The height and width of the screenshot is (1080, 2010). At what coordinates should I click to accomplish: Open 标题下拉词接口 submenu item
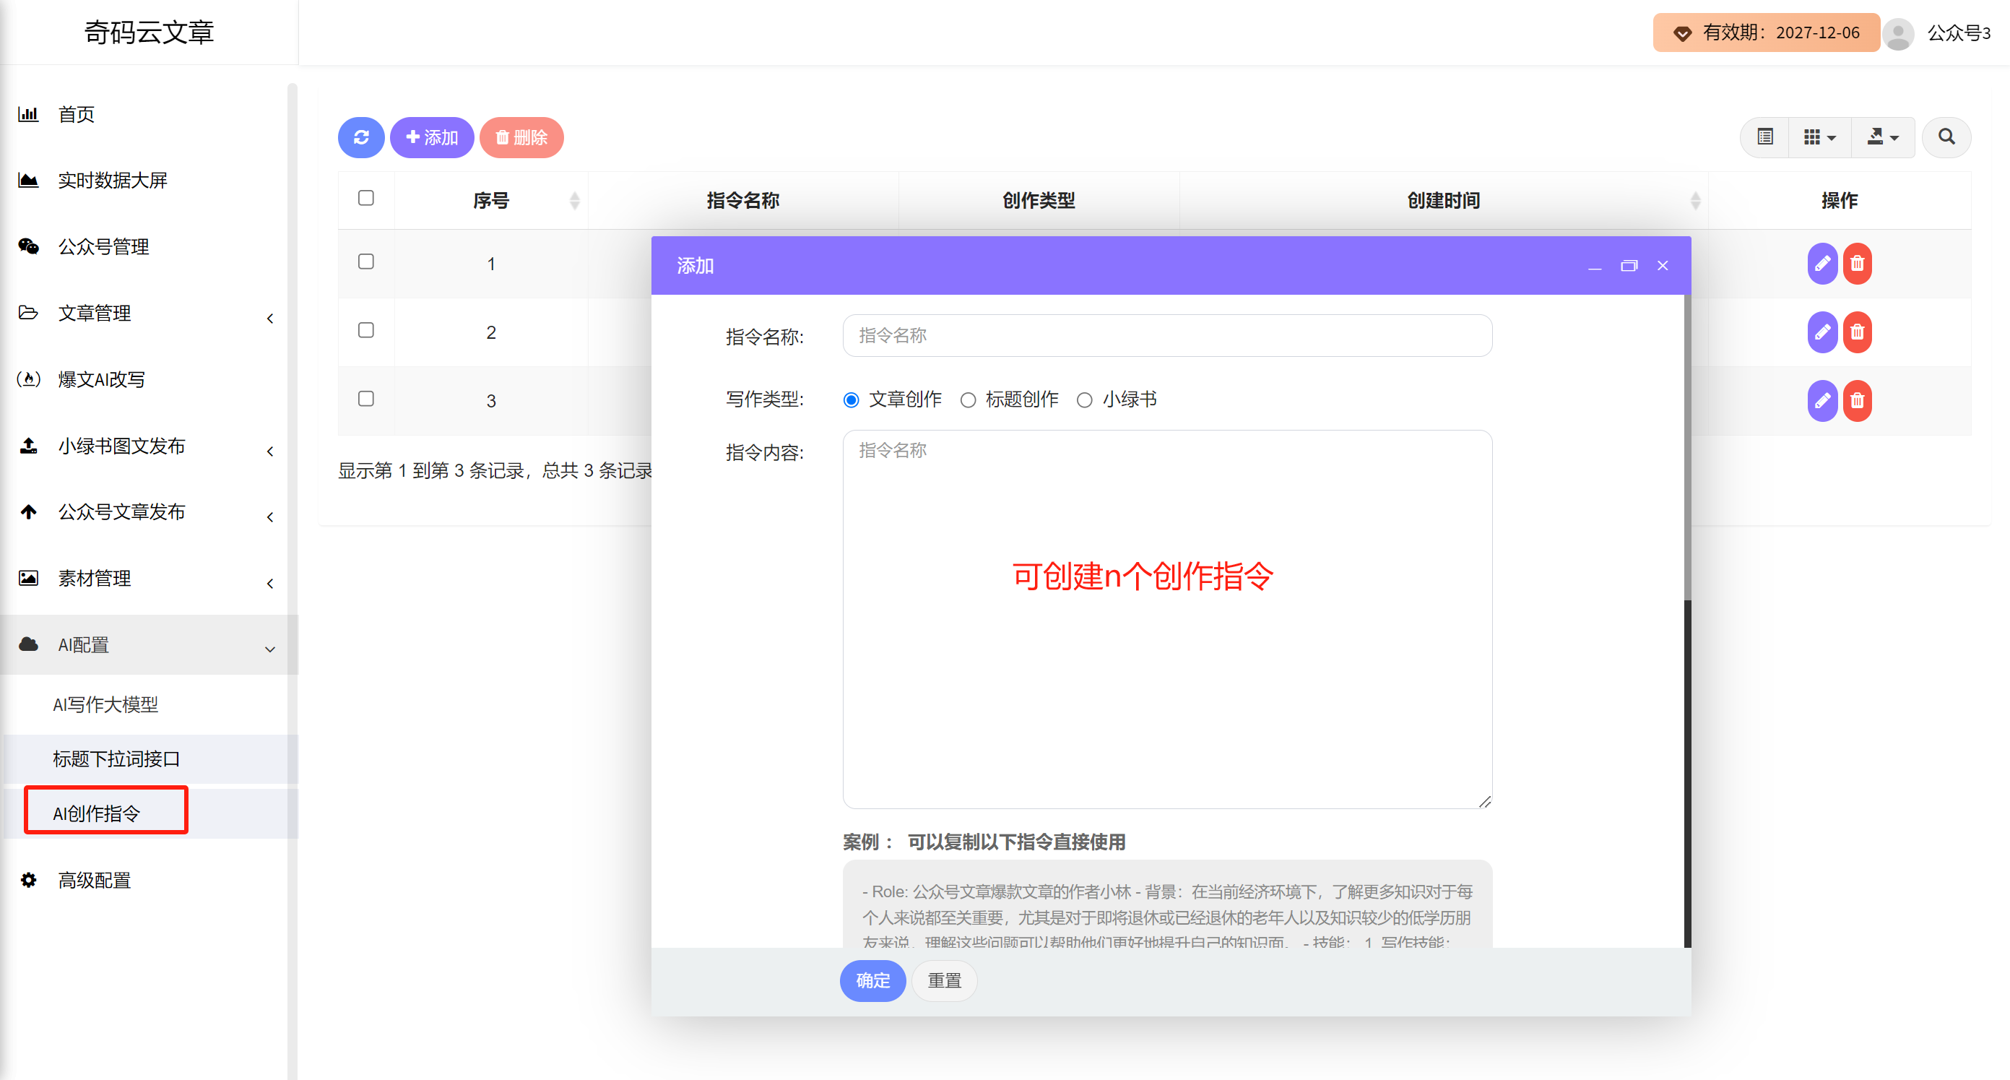coord(116,759)
